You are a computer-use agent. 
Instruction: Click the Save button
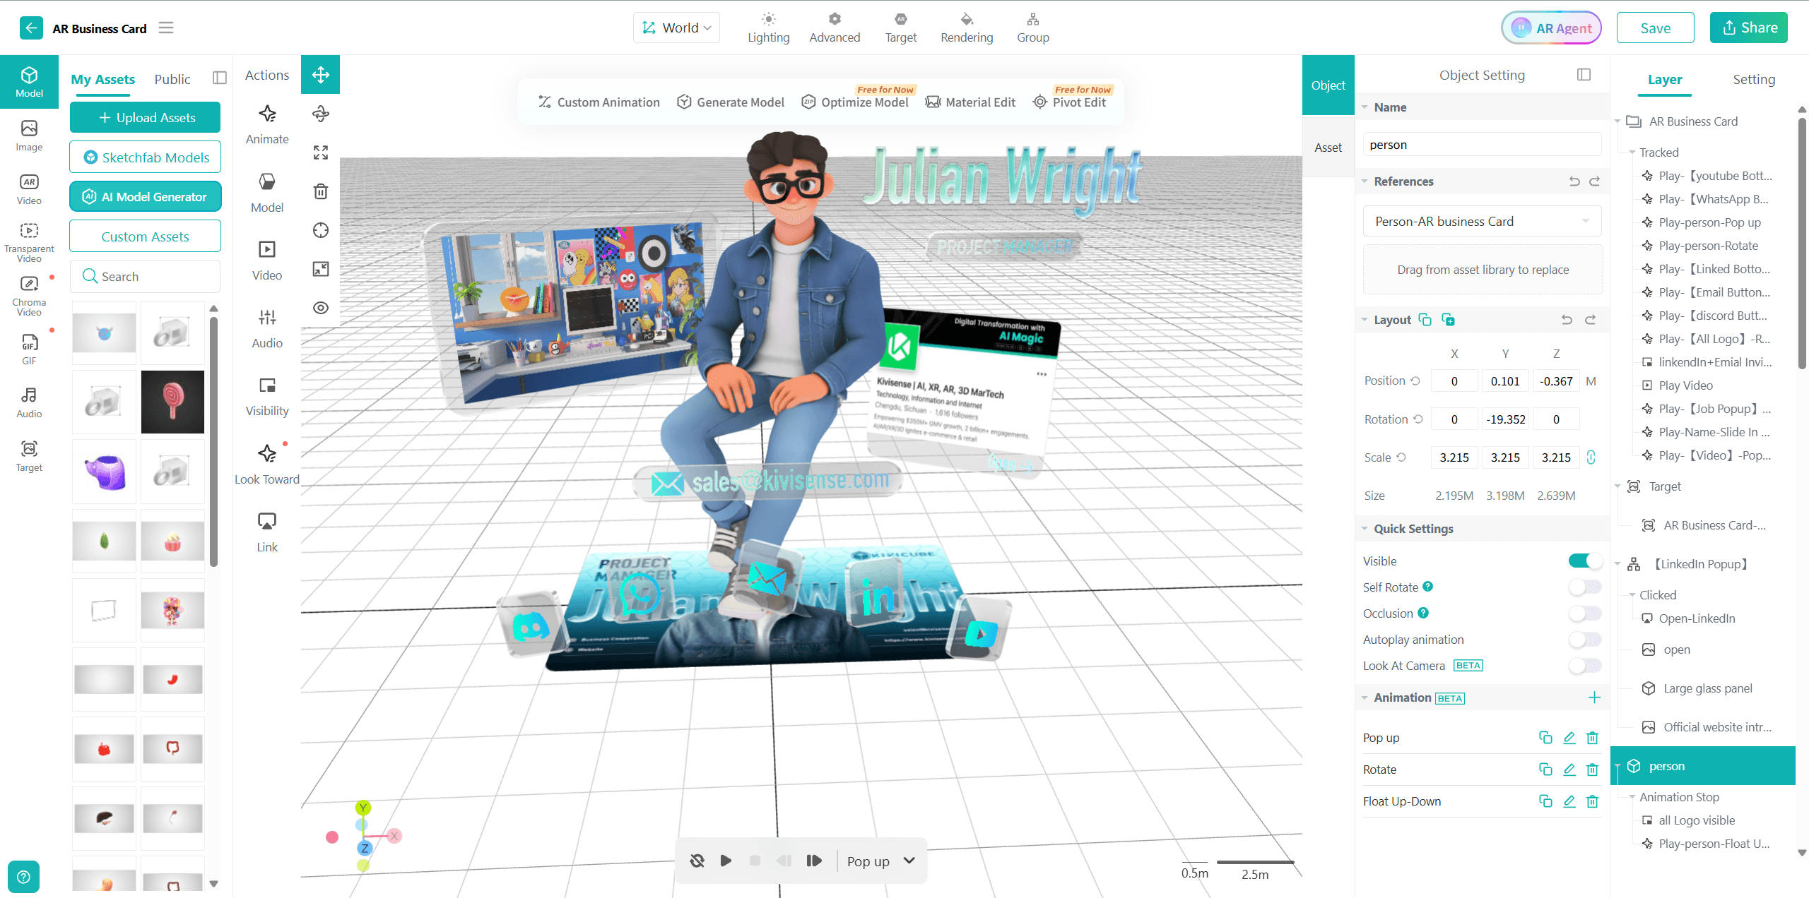click(x=1655, y=28)
